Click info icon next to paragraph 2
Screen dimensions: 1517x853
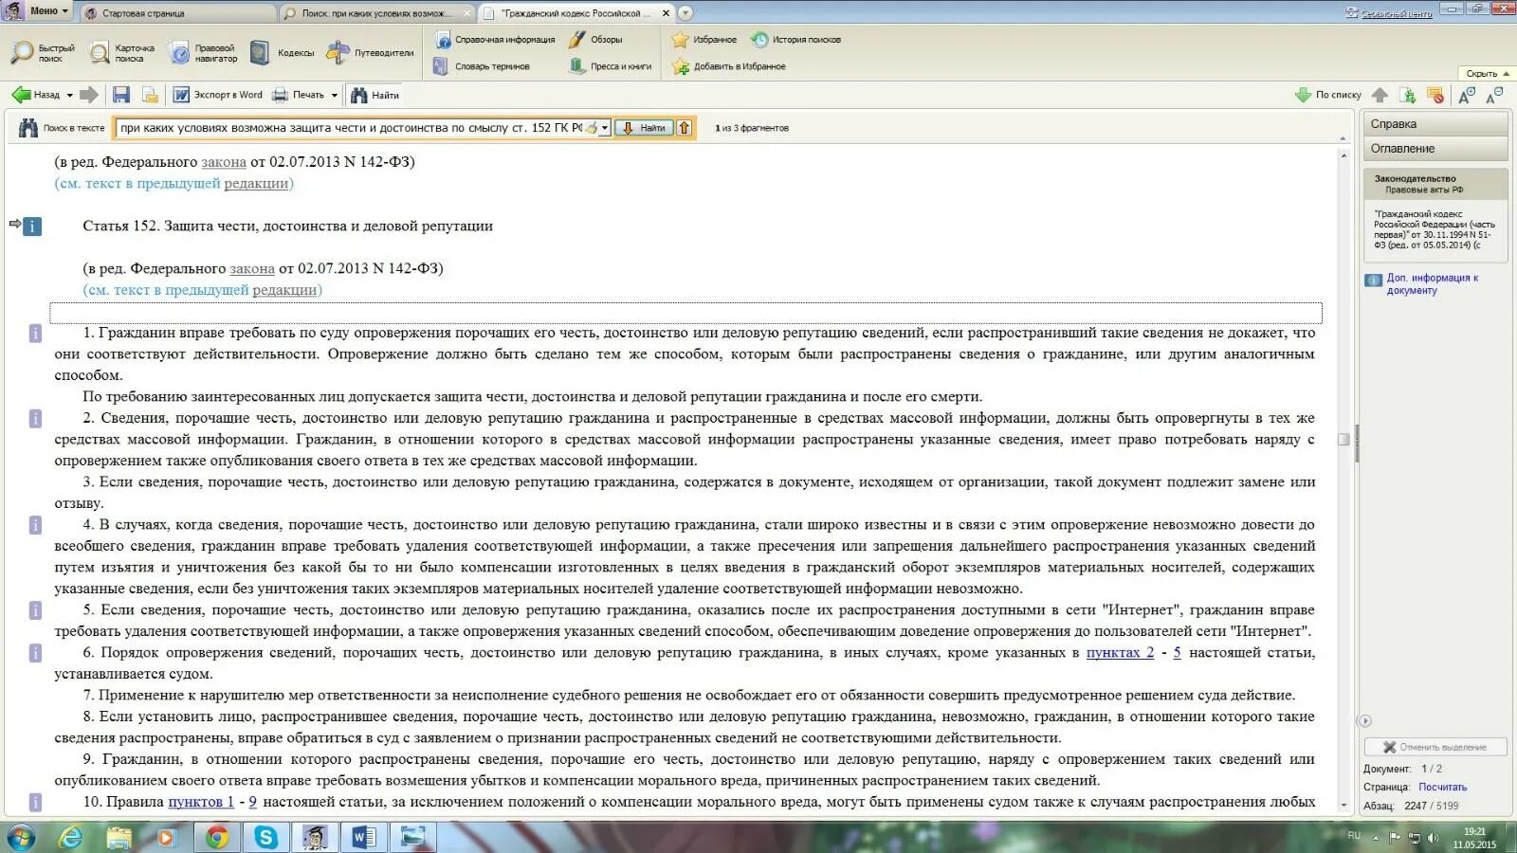(x=35, y=418)
